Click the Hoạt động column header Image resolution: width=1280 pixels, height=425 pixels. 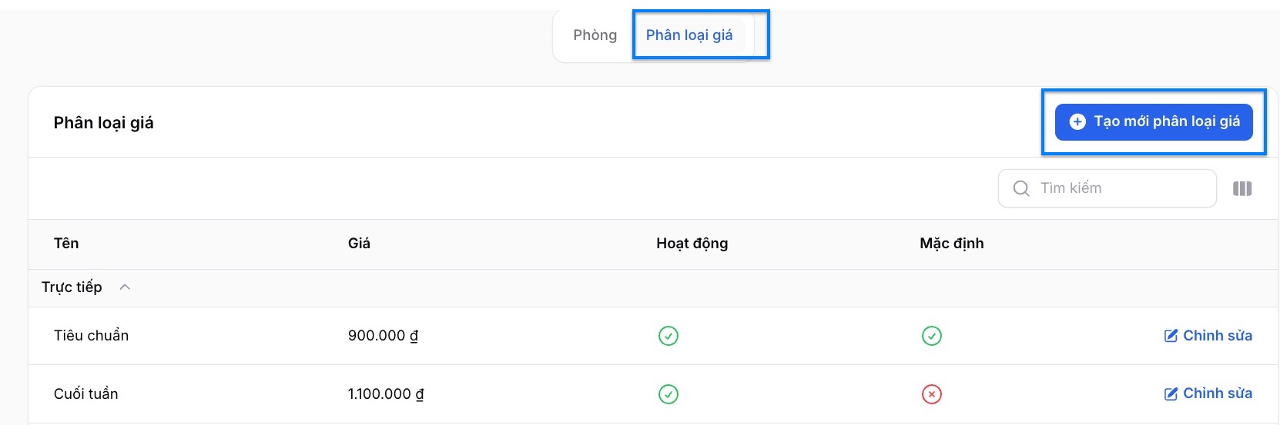coord(692,244)
